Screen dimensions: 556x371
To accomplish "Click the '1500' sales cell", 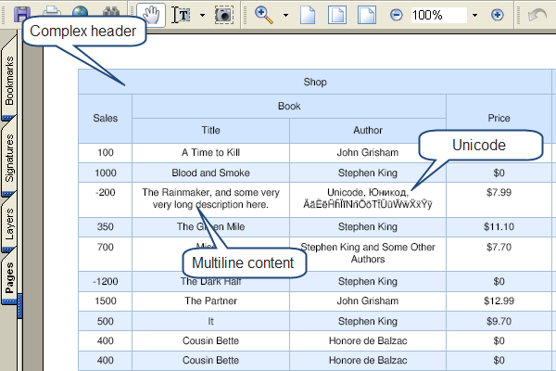I will 106,301.
